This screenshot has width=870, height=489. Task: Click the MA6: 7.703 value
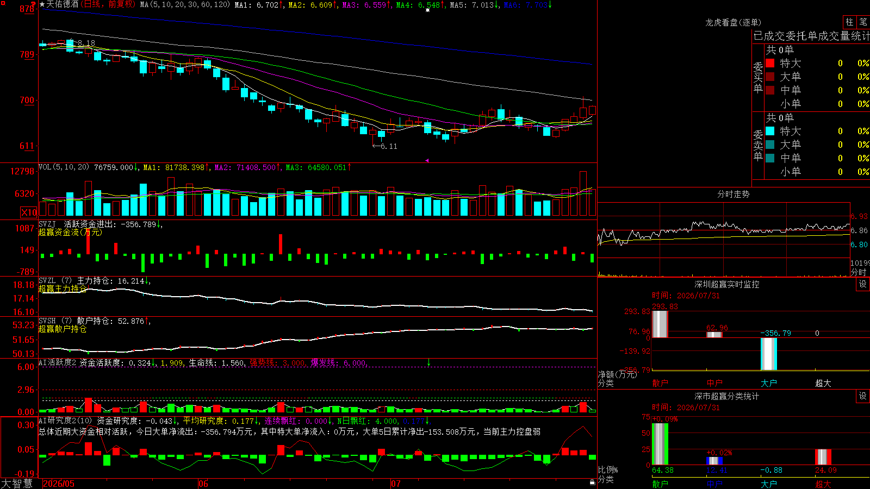pos(527,5)
